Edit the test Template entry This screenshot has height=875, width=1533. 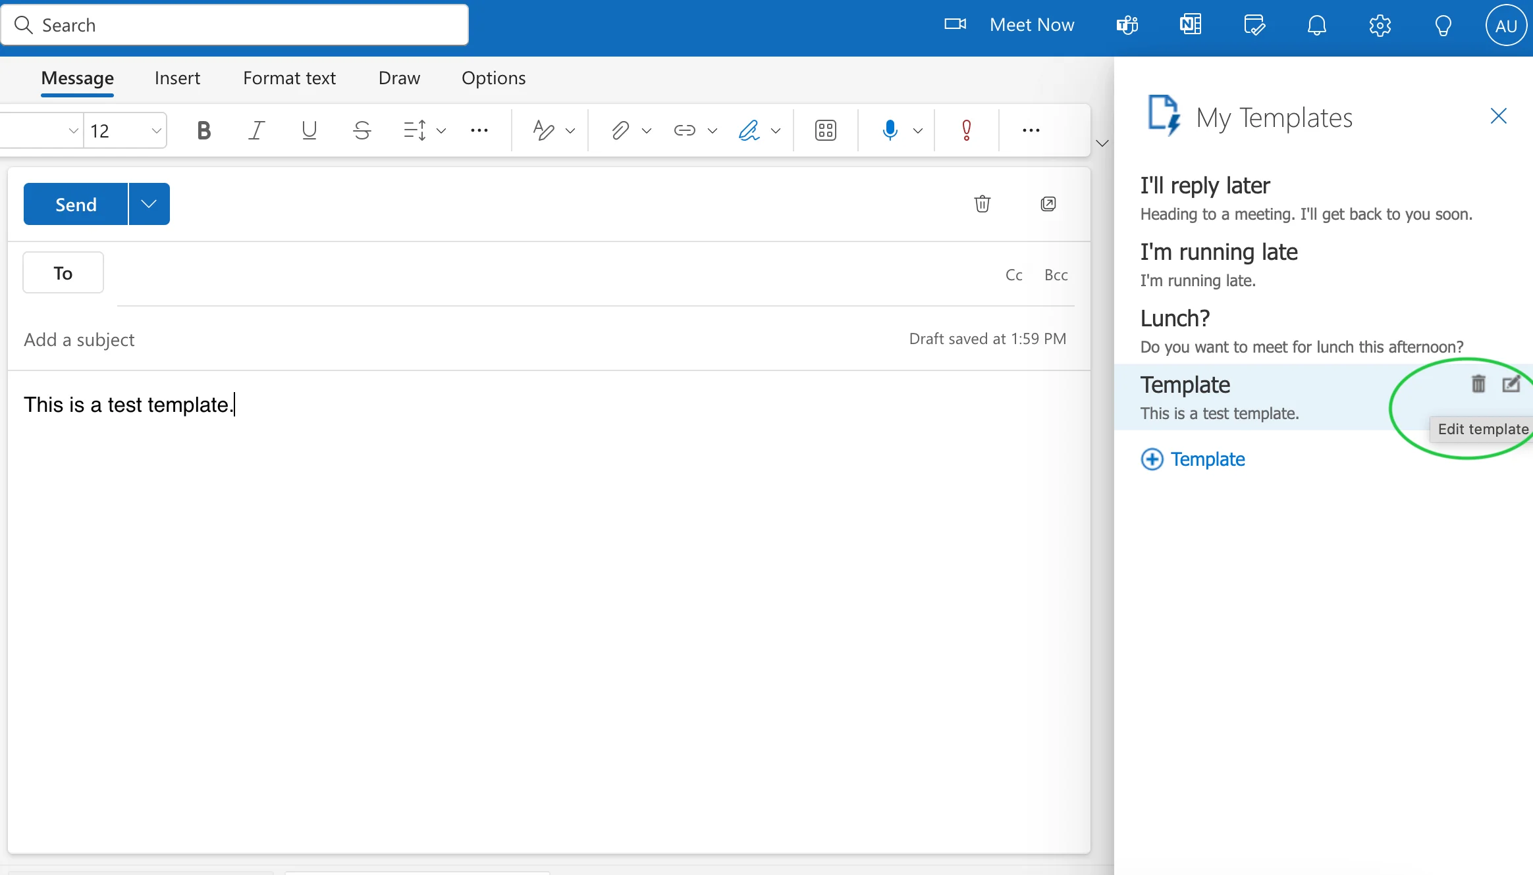(x=1511, y=384)
